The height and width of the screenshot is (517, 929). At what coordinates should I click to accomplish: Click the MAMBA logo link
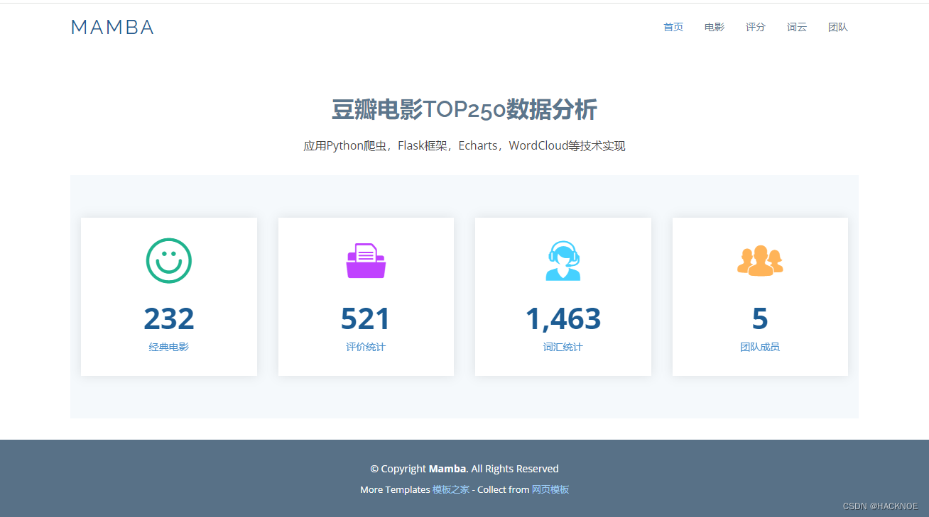[x=112, y=28]
